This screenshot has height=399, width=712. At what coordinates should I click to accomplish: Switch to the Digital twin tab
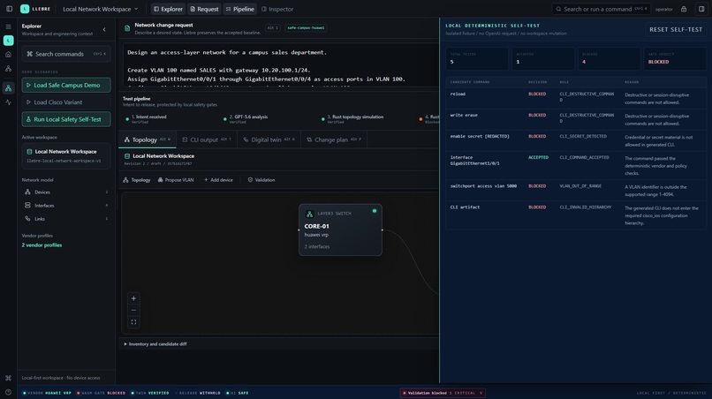point(269,139)
